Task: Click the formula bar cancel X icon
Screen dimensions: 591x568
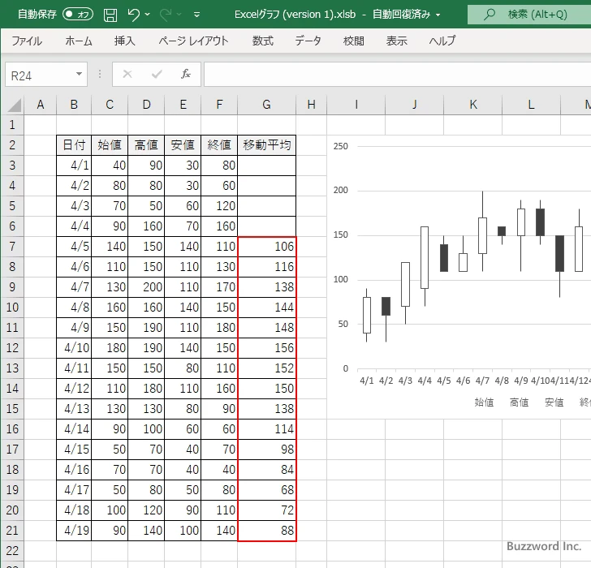Action: coord(127,74)
